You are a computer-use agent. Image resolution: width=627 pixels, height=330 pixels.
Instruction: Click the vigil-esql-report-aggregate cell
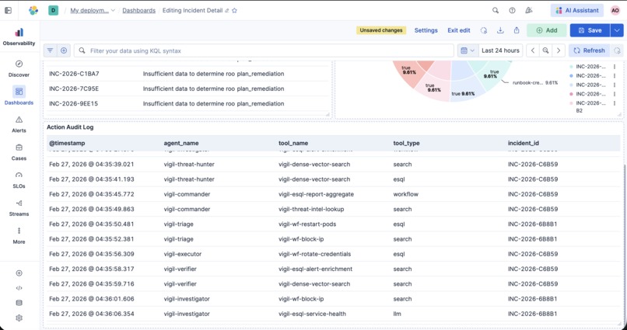tap(316, 194)
